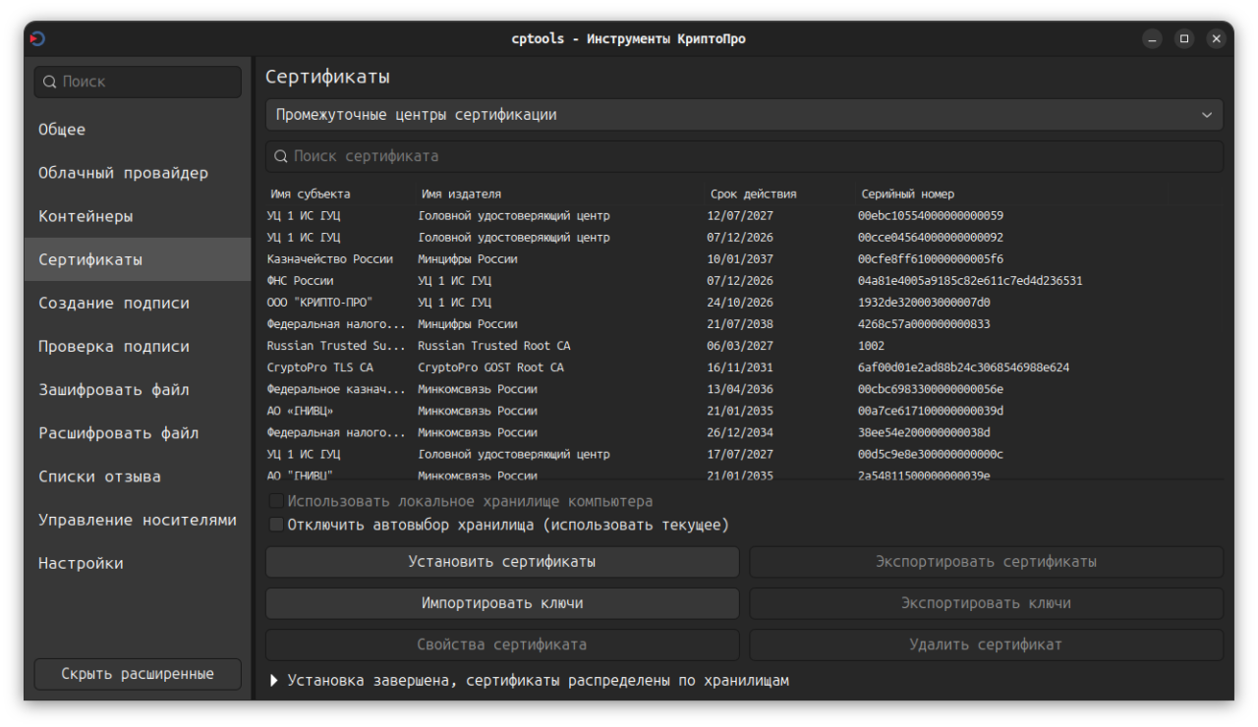Open Настройки in the sidebar
The height and width of the screenshot is (727, 1258).
[138, 563]
